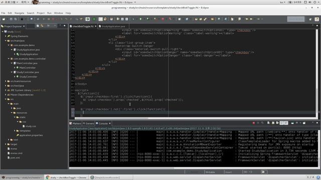Click the Open Console icon
The height and width of the screenshot is (180, 321).
[304, 123]
